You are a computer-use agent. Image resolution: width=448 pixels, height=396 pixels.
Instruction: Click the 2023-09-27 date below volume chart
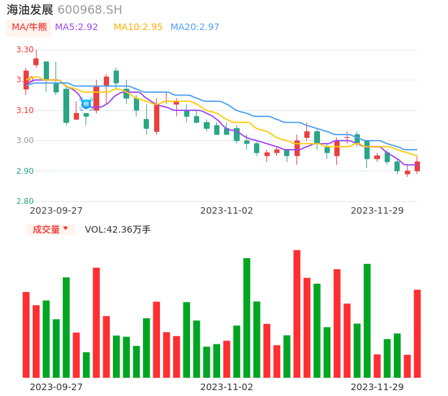pyautogui.click(x=56, y=387)
